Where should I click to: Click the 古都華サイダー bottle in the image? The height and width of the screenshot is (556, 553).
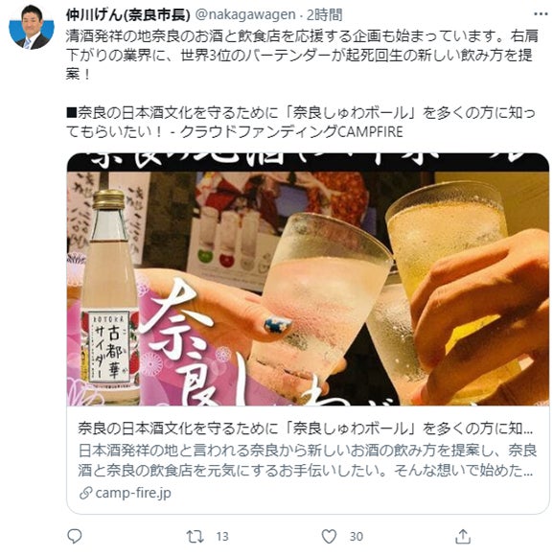[x=110, y=298]
